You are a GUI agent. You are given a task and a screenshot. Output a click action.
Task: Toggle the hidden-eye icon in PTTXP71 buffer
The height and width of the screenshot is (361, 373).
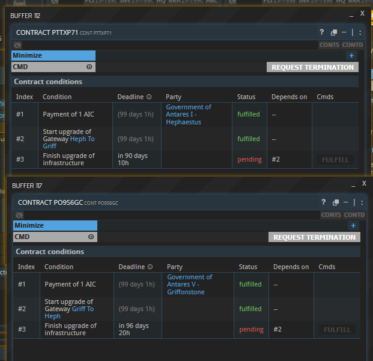coord(17,45)
